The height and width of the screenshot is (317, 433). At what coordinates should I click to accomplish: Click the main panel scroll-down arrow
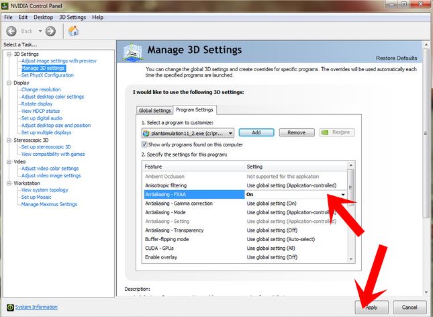426,292
